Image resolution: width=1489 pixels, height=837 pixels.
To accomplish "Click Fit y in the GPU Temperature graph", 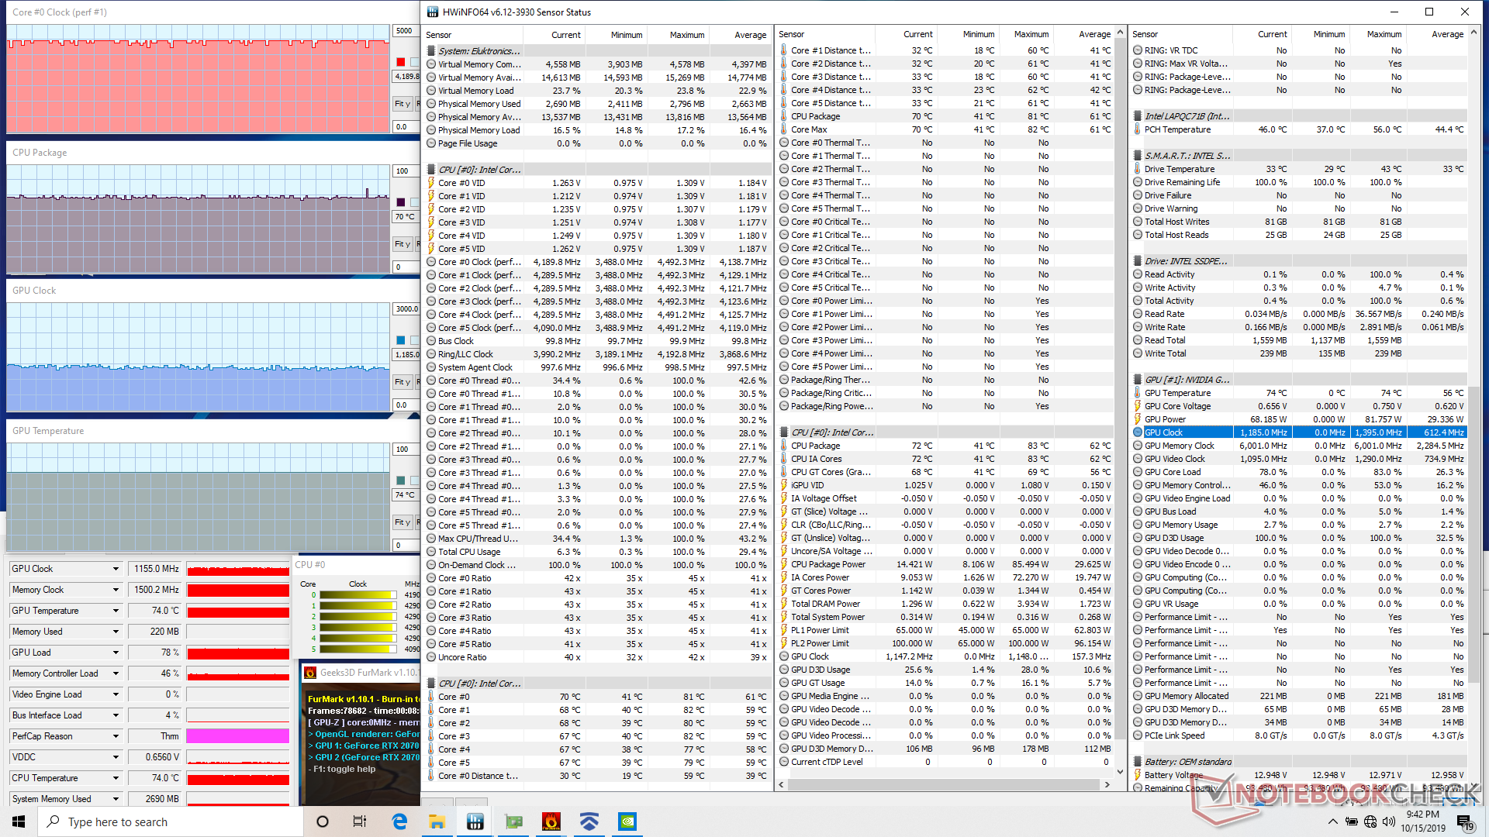I will click(402, 522).
